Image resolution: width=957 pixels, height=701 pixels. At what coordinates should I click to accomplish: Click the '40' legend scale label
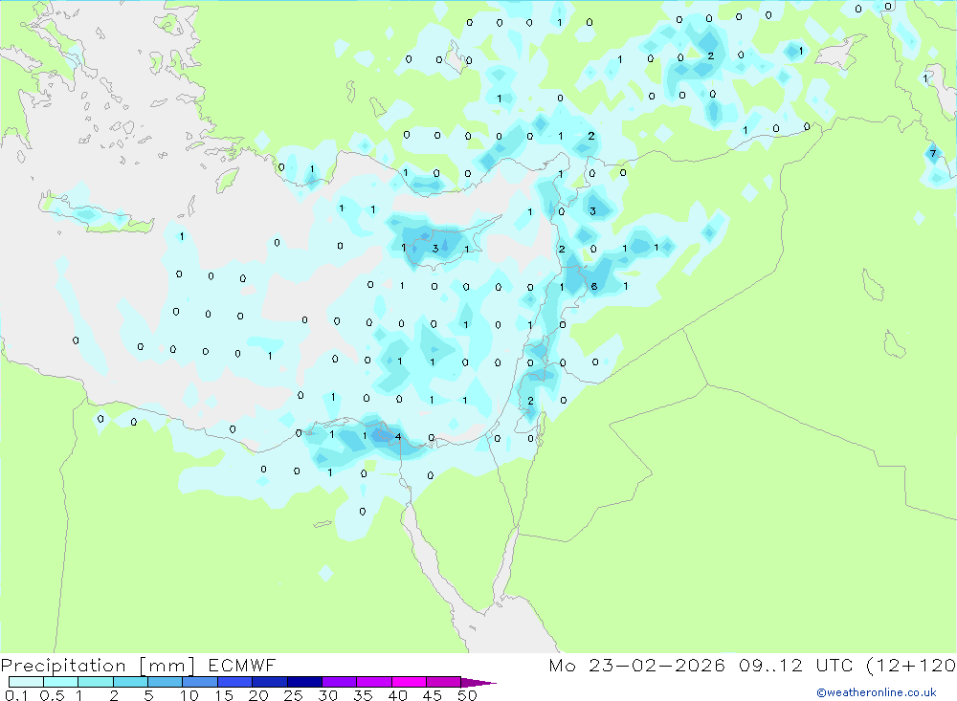(397, 695)
